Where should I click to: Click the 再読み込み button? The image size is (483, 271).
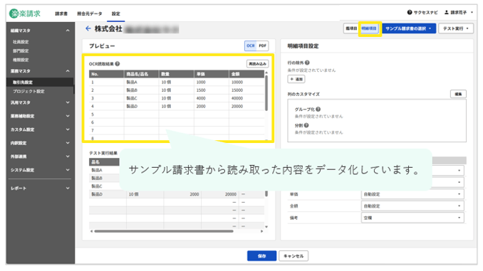(257, 64)
